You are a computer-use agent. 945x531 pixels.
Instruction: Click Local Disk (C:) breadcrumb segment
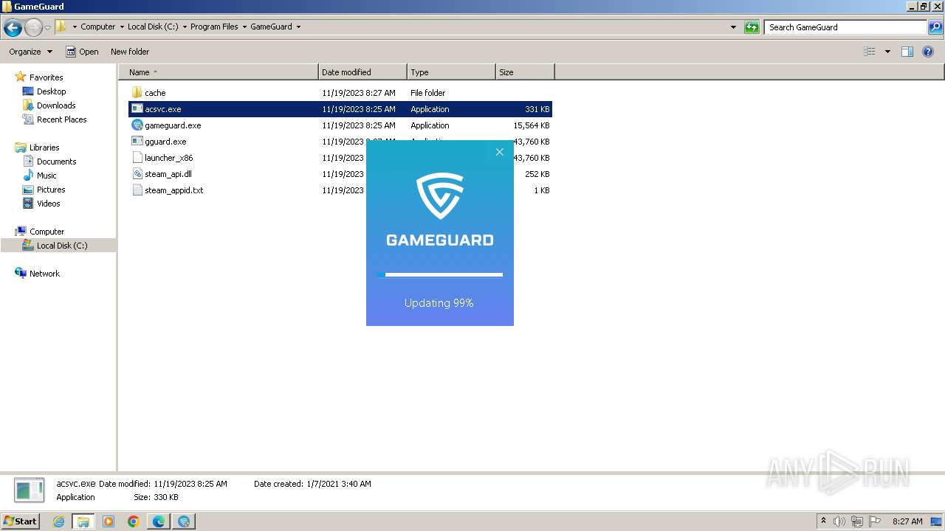[153, 27]
